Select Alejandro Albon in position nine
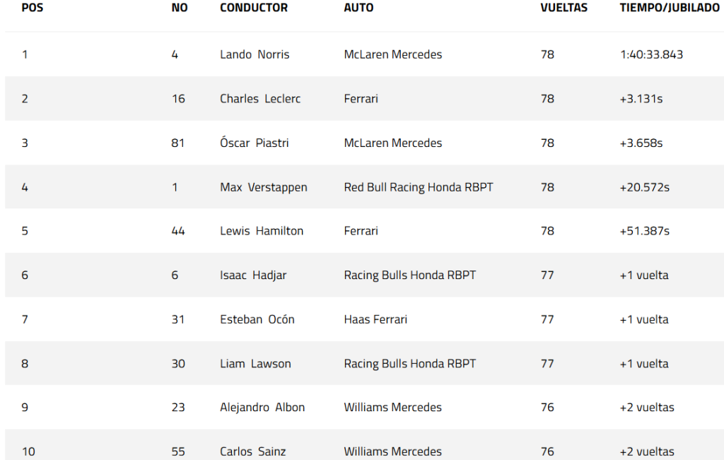 262,408
